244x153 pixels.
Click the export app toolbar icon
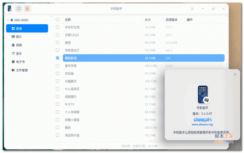pyautogui.click(x=19, y=8)
